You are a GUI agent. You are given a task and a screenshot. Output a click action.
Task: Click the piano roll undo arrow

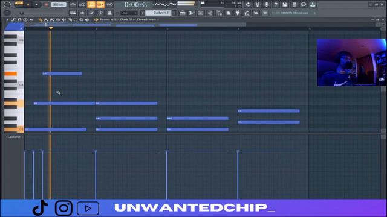[31, 20]
